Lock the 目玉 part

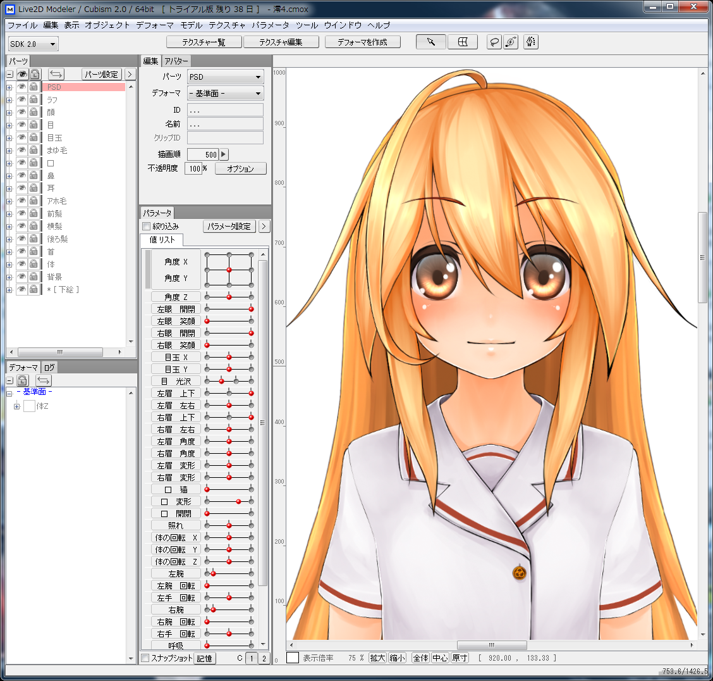click(x=34, y=137)
